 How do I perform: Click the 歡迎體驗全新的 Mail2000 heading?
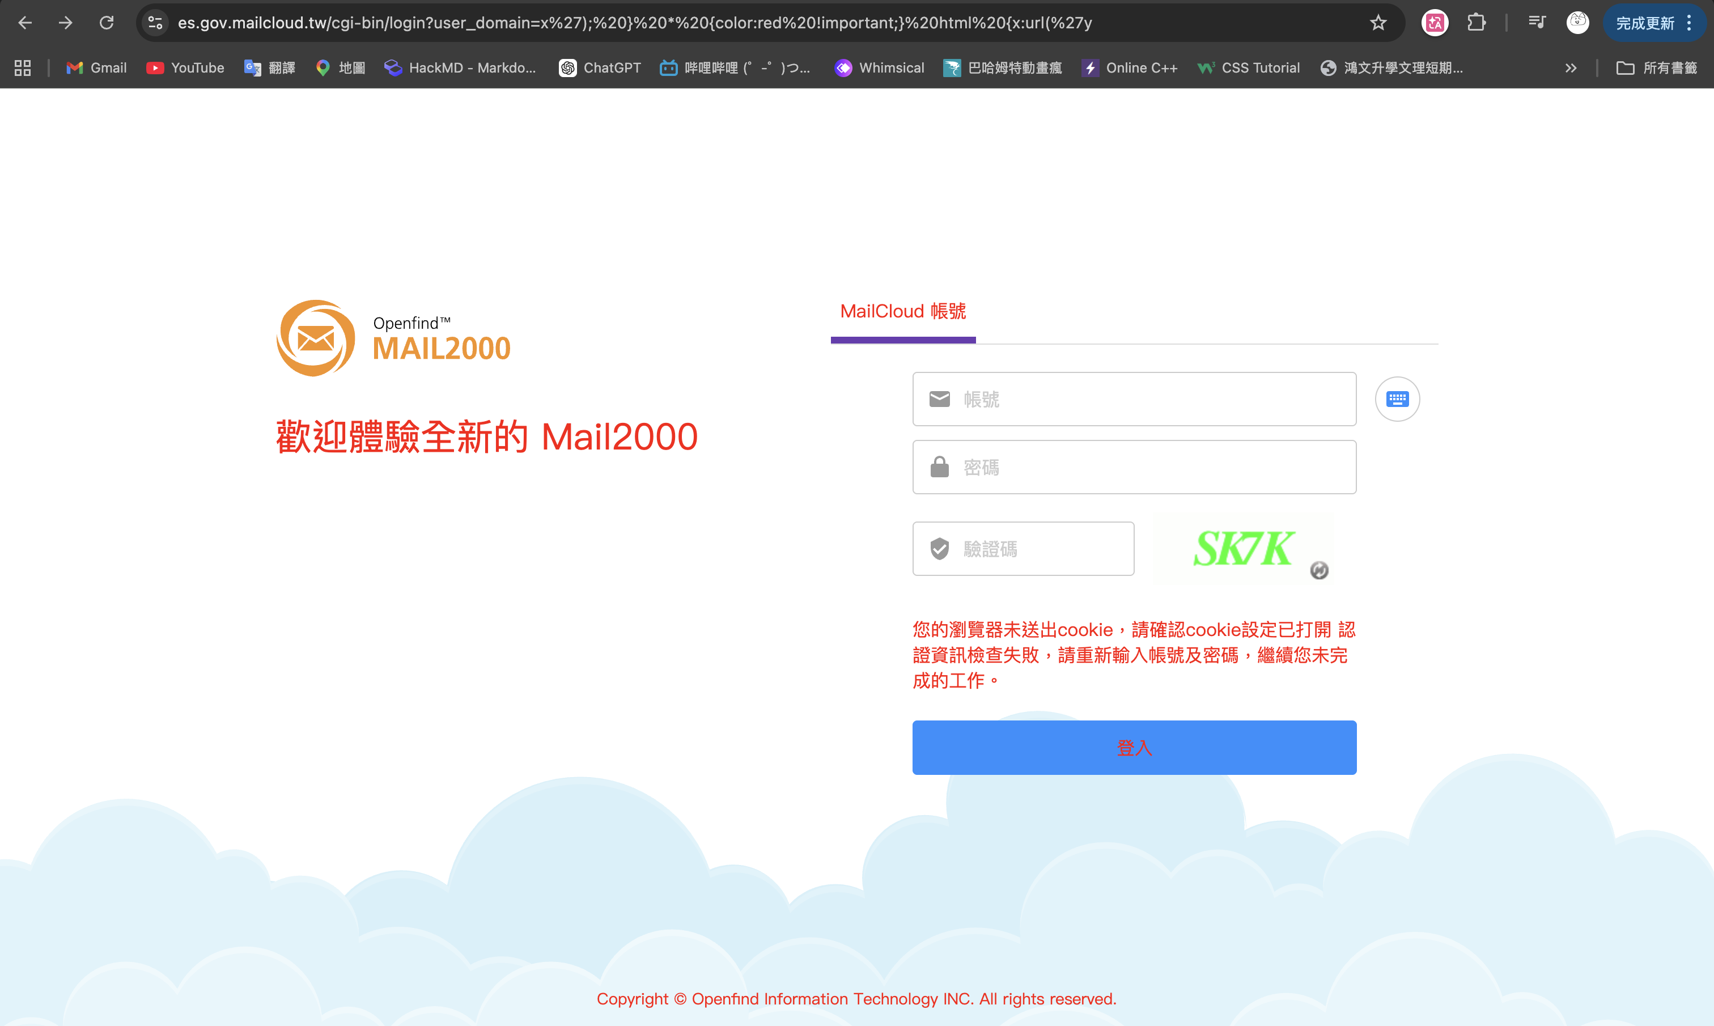click(486, 437)
